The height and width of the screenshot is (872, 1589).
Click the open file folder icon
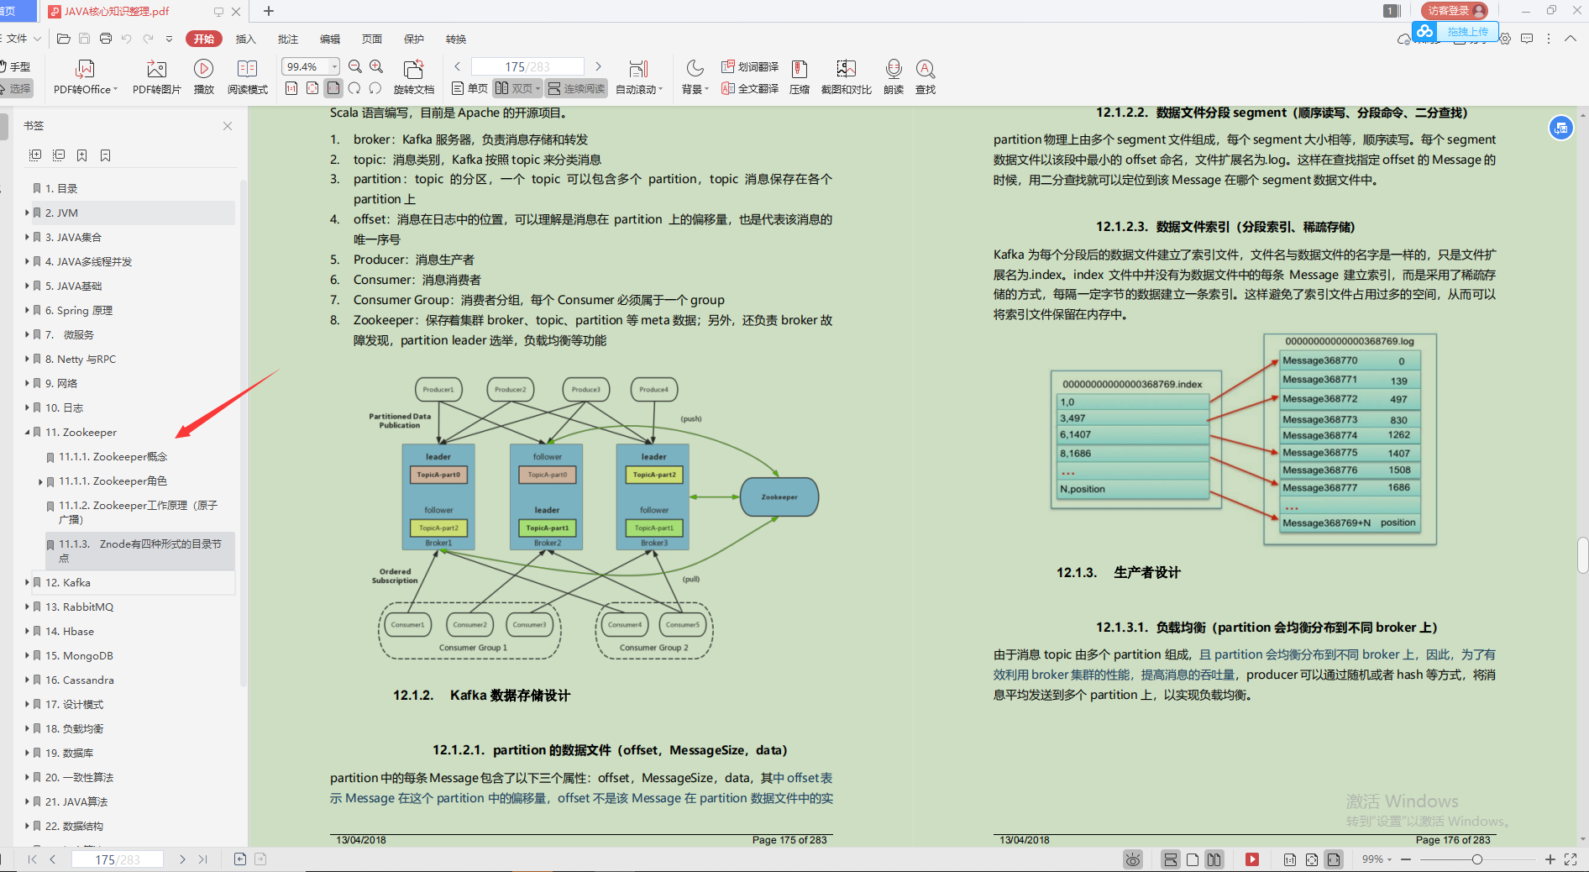[63, 39]
